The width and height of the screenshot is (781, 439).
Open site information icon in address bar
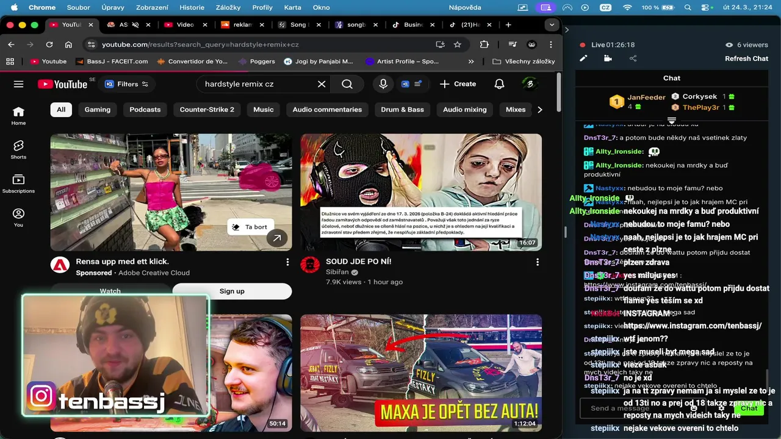[91, 45]
